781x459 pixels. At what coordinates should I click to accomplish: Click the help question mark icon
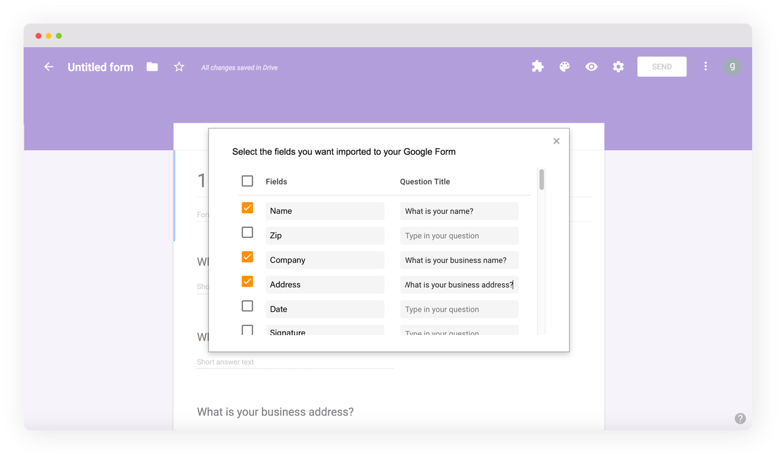[x=740, y=418]
